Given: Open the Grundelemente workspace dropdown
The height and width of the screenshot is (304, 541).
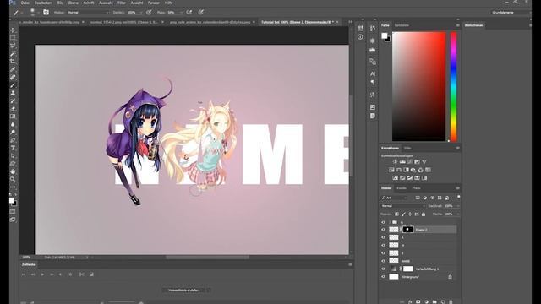Looking at the screenshot, I should tap(511, 12).
